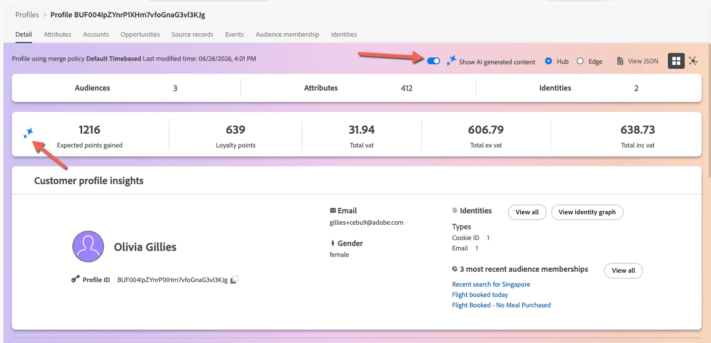711x343 pixels.
Task: Go to the Identities tab
Action: [344, 35]
